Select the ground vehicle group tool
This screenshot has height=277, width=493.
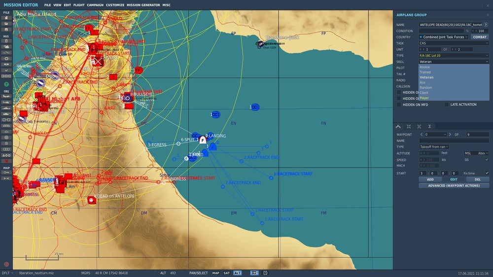pos(6,114)
